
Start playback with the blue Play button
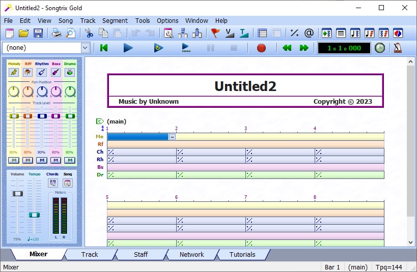pyautogui.click(x=128, y=48)
